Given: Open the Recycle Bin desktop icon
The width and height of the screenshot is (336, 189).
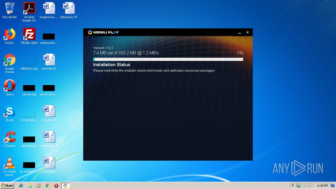Looking at the screenshot, I should (x=9, y=10).
